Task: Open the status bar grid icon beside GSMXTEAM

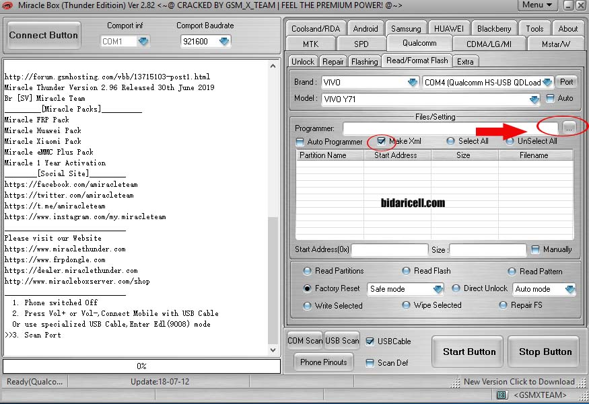Action: [x=501, y=395]
